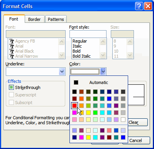The image size is (154, 149).
Task: Click the Font style list down arrow
Action: pyautogui.click(x=103, y=55)
